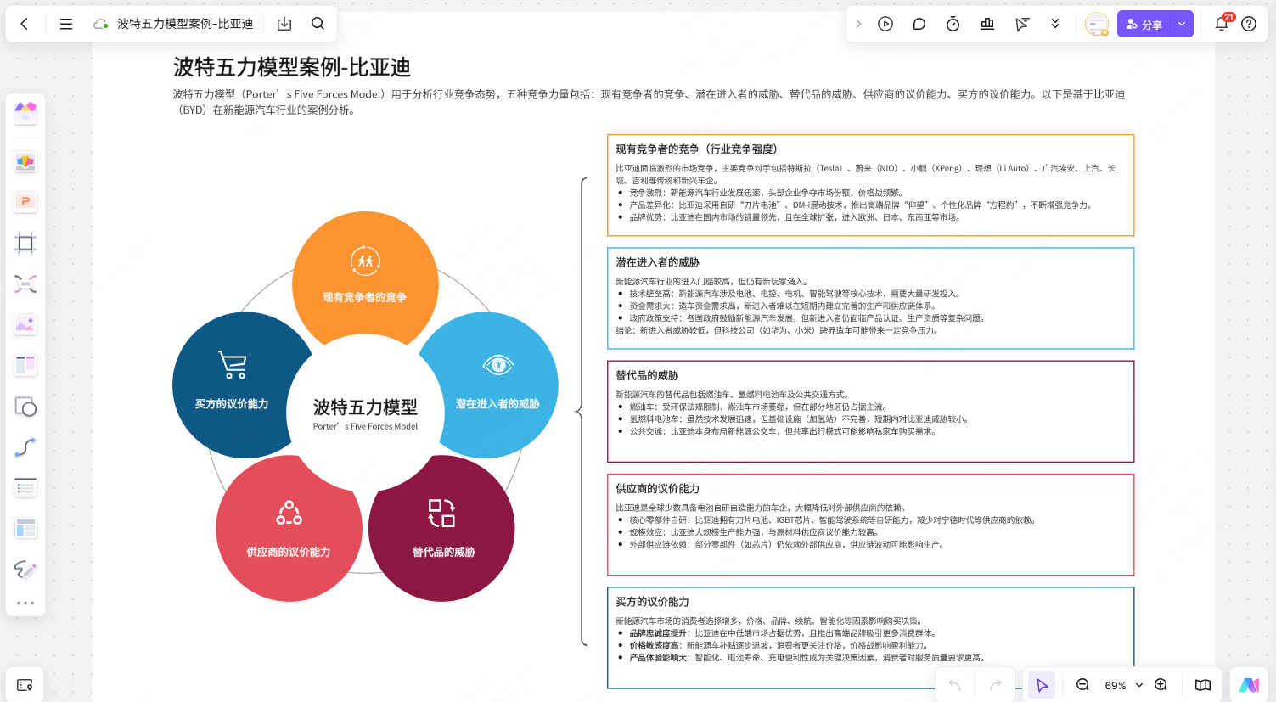
Task: Click heading 现有竞争者的竞争（行业竞争强度）
Action: 696,149
